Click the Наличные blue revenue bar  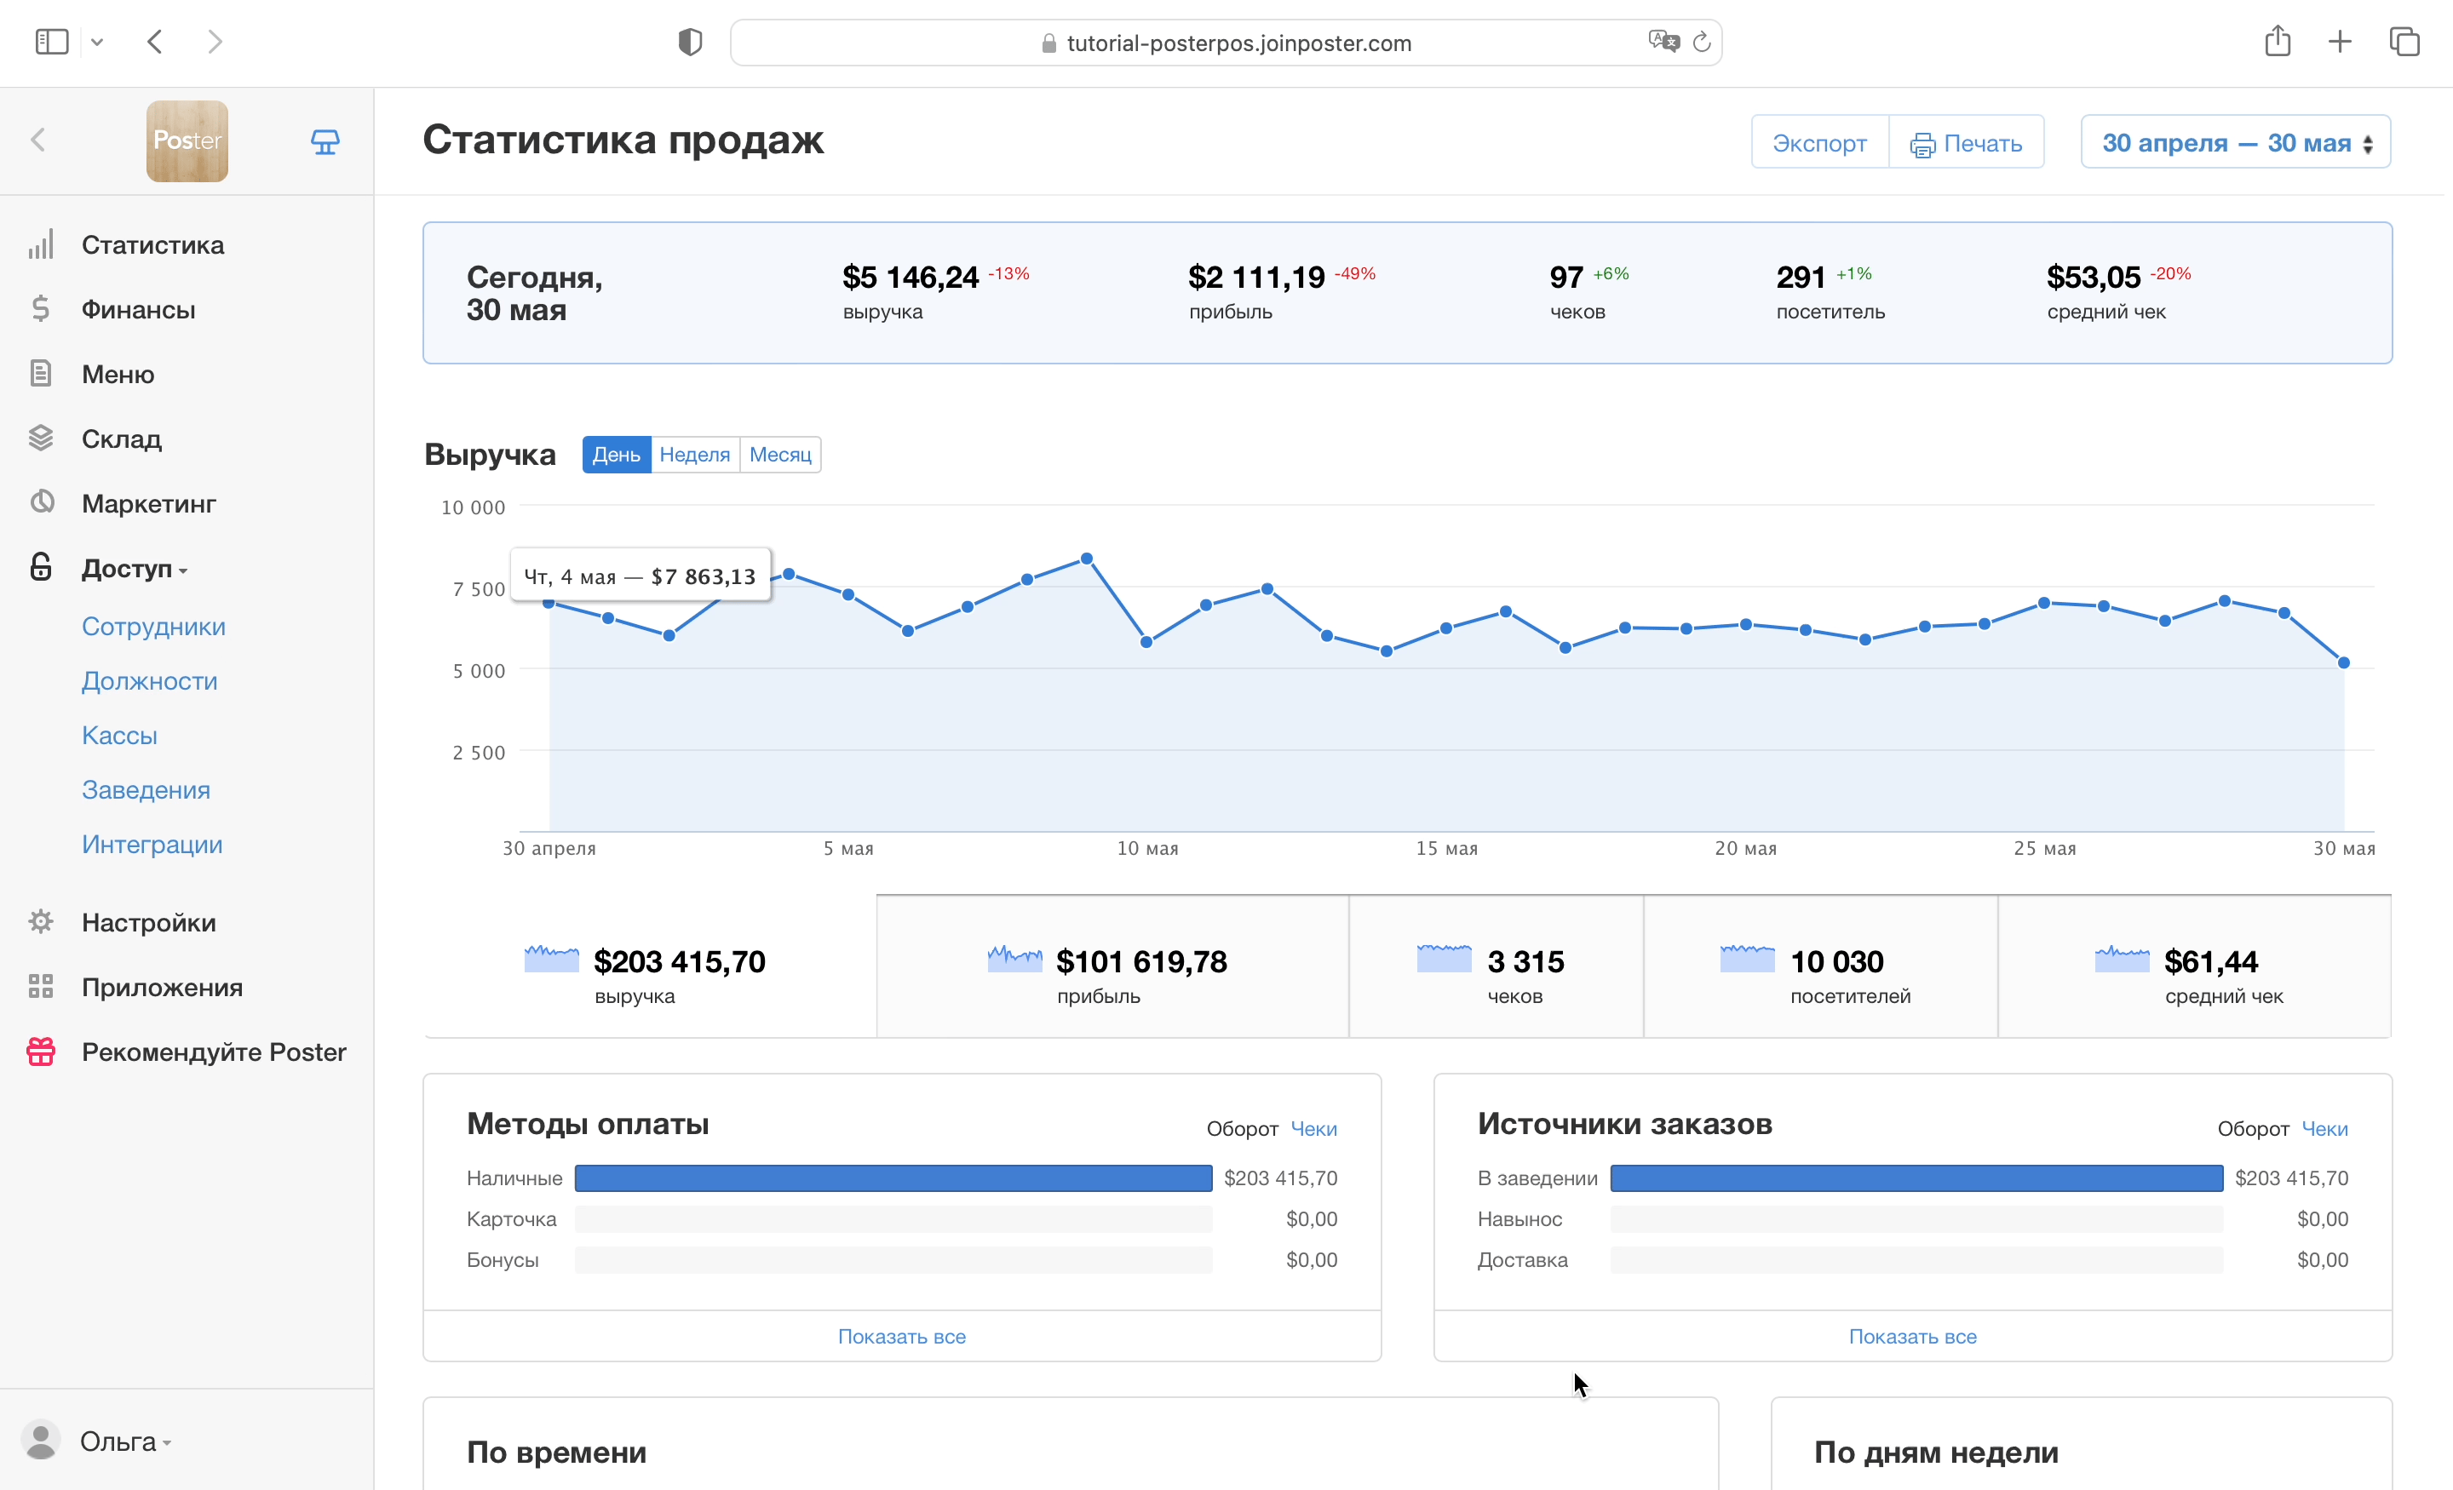point(893,1178)
